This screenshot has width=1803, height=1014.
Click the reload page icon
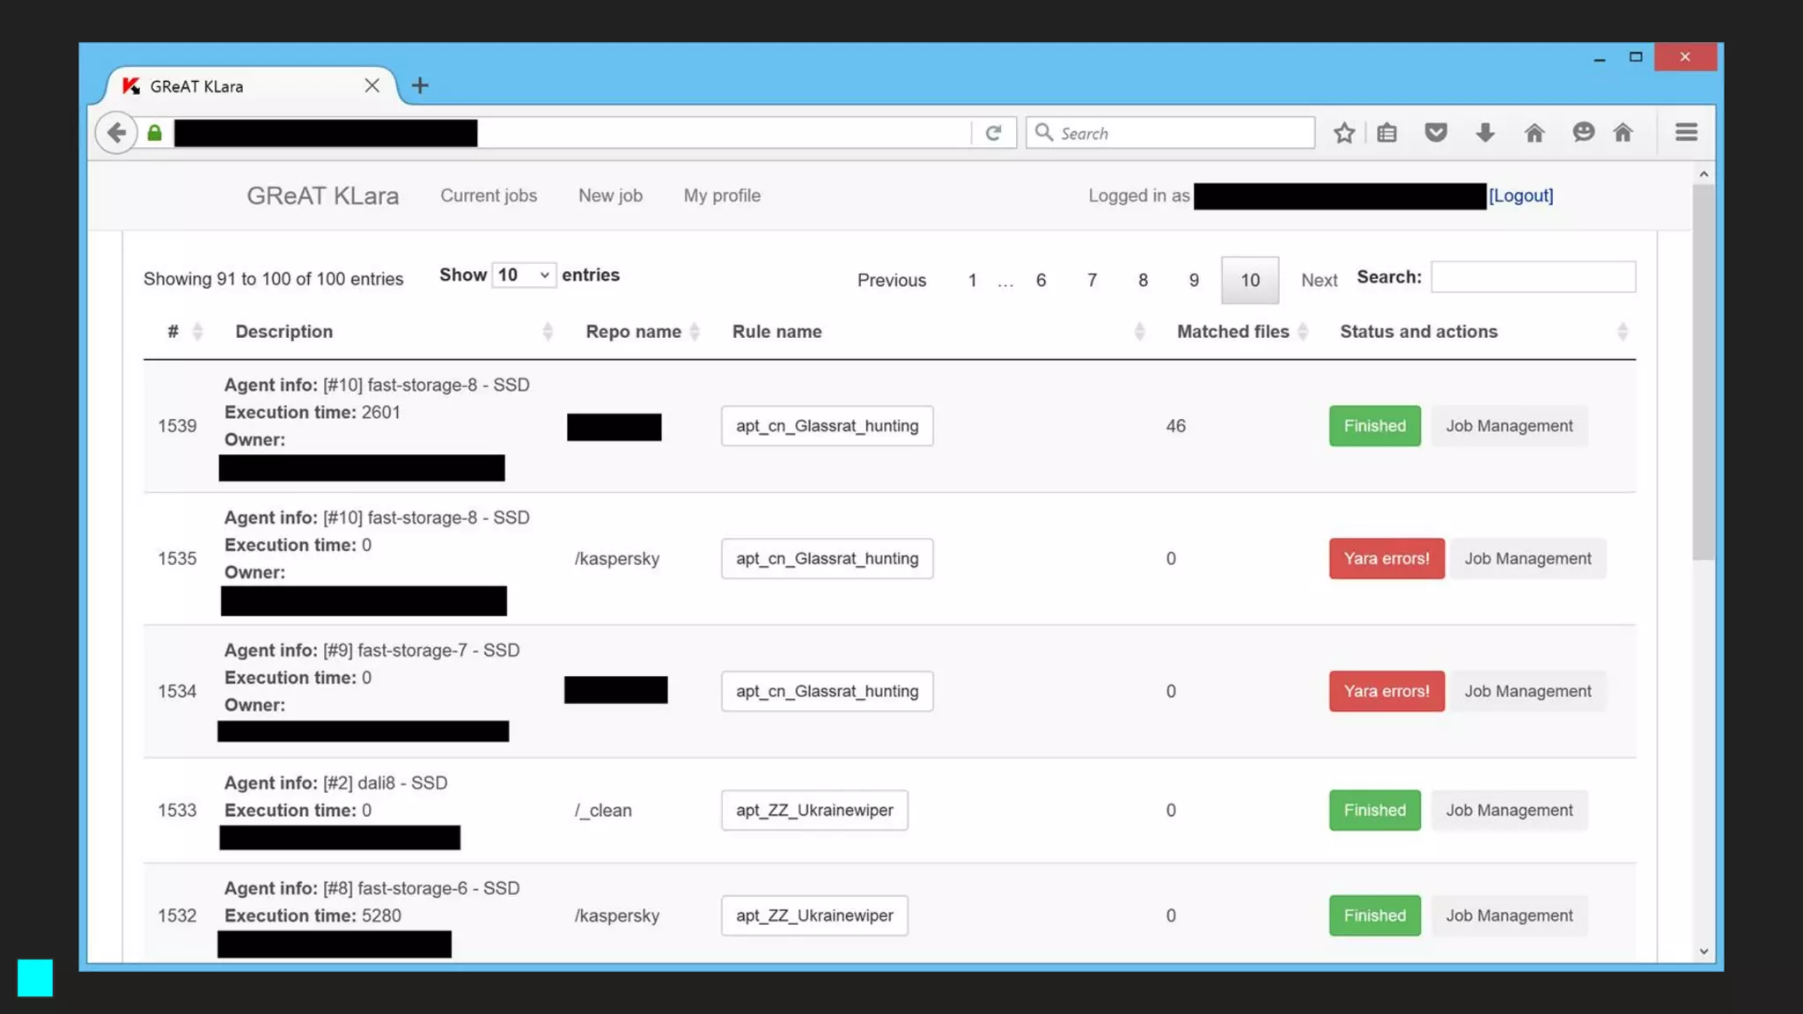pyautogui.click(x=993, y=133)
